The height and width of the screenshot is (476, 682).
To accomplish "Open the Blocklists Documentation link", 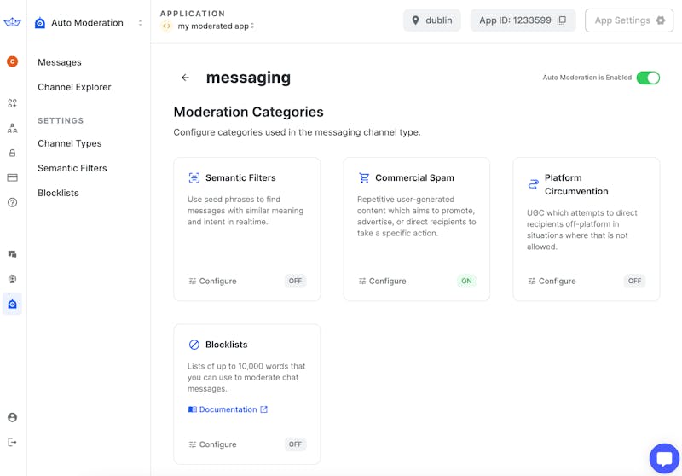I will click(x=228, y=409).
